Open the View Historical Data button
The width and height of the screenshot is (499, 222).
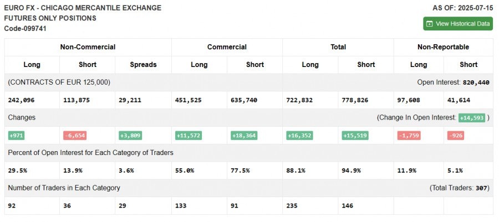[x=458, y=24]
